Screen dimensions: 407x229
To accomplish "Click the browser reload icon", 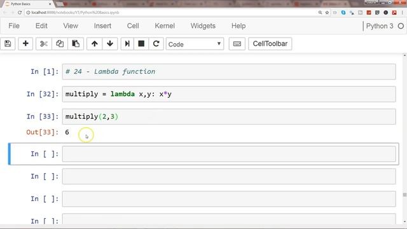I will point(20,13).
